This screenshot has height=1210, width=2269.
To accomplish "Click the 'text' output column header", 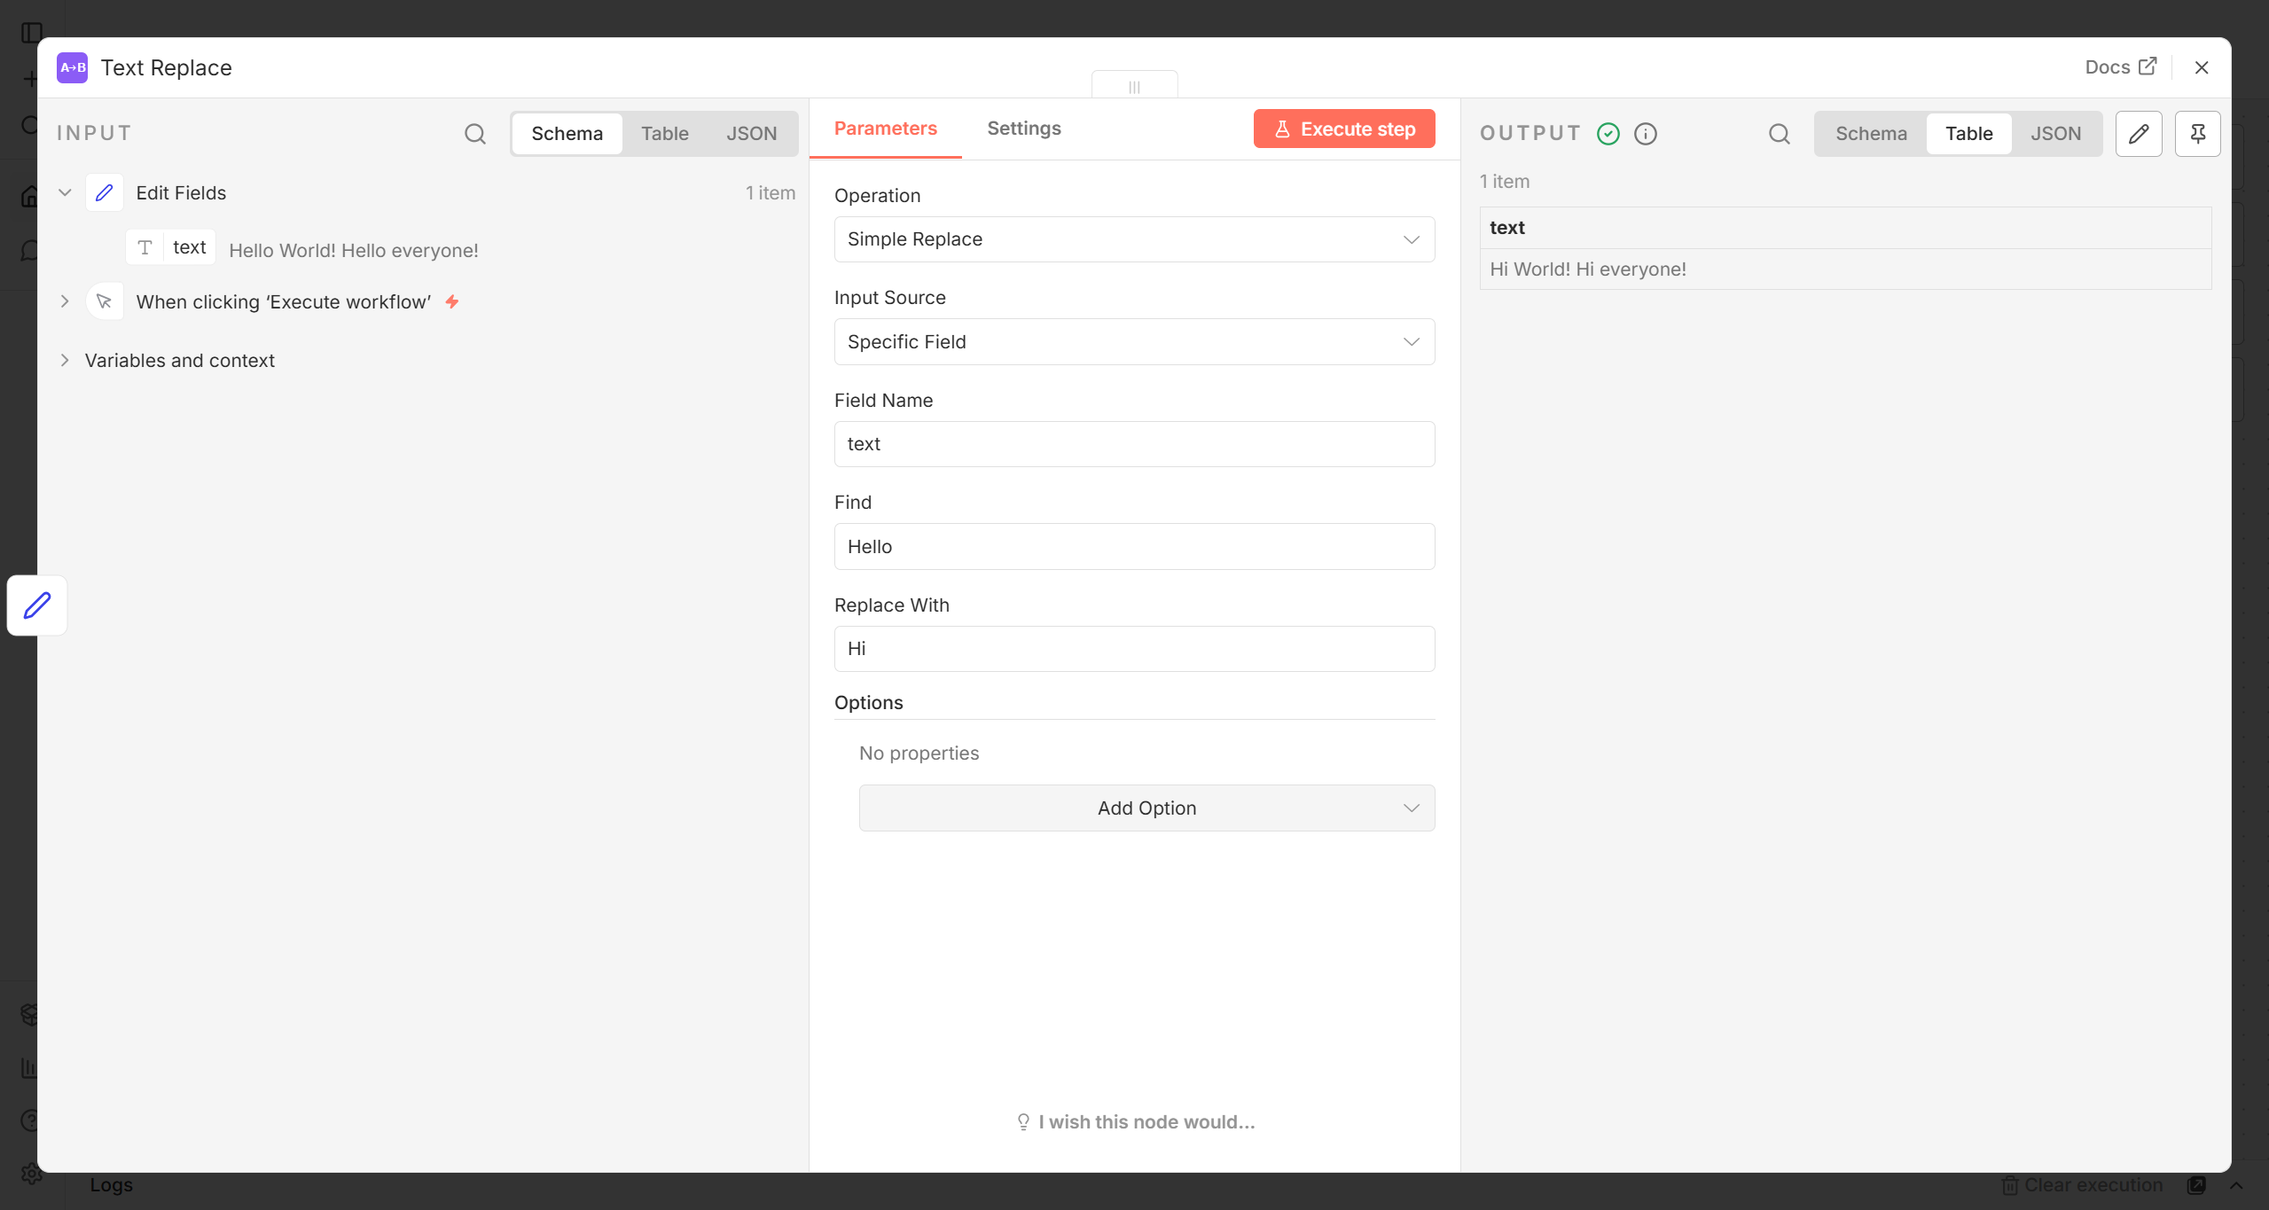I will (x=1845, y=228).
